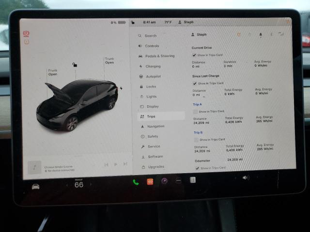The image size is (310, 232).
Task: Tap the 8:41 am clock
Action: coord(149,22)
